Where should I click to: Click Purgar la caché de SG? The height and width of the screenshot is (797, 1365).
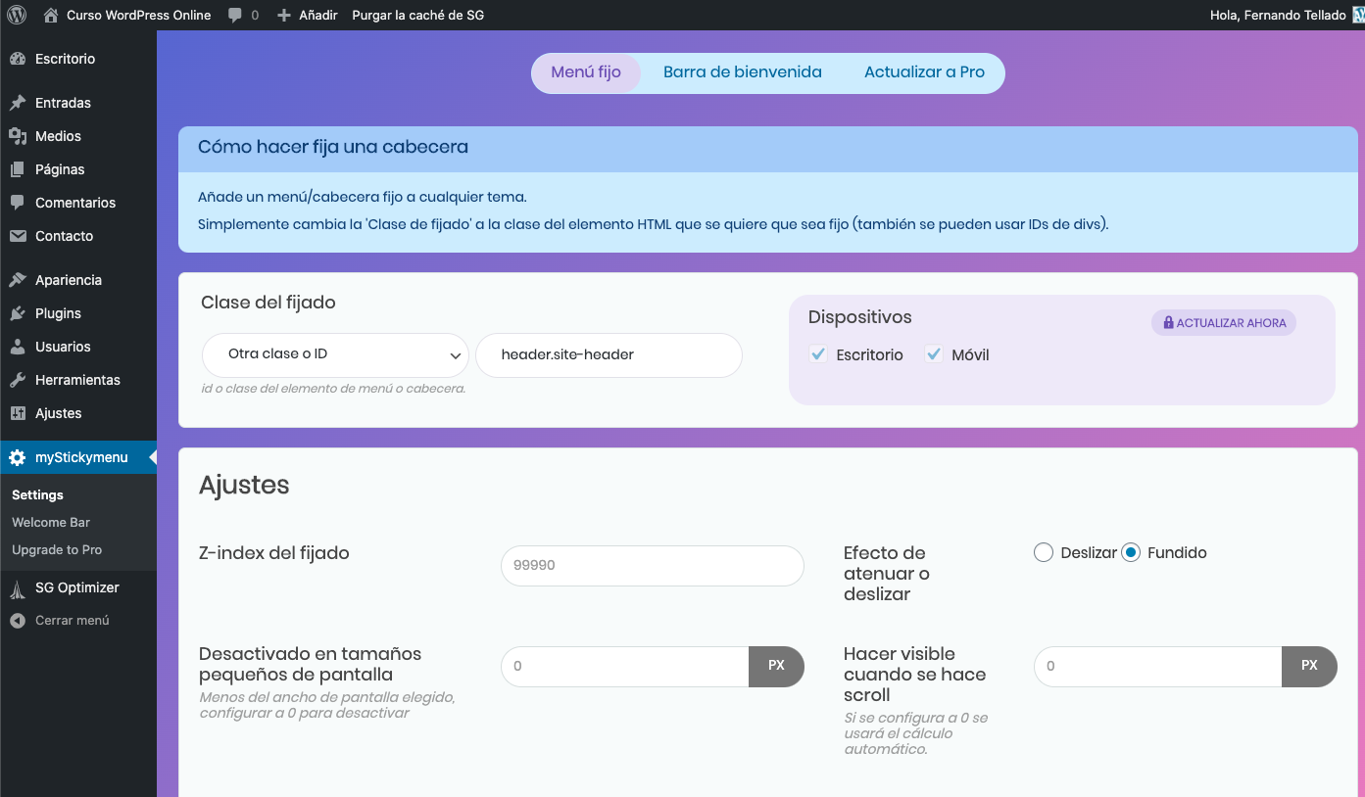417,15
